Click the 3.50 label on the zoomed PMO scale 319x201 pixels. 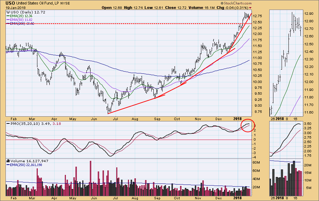click(308, 124)
